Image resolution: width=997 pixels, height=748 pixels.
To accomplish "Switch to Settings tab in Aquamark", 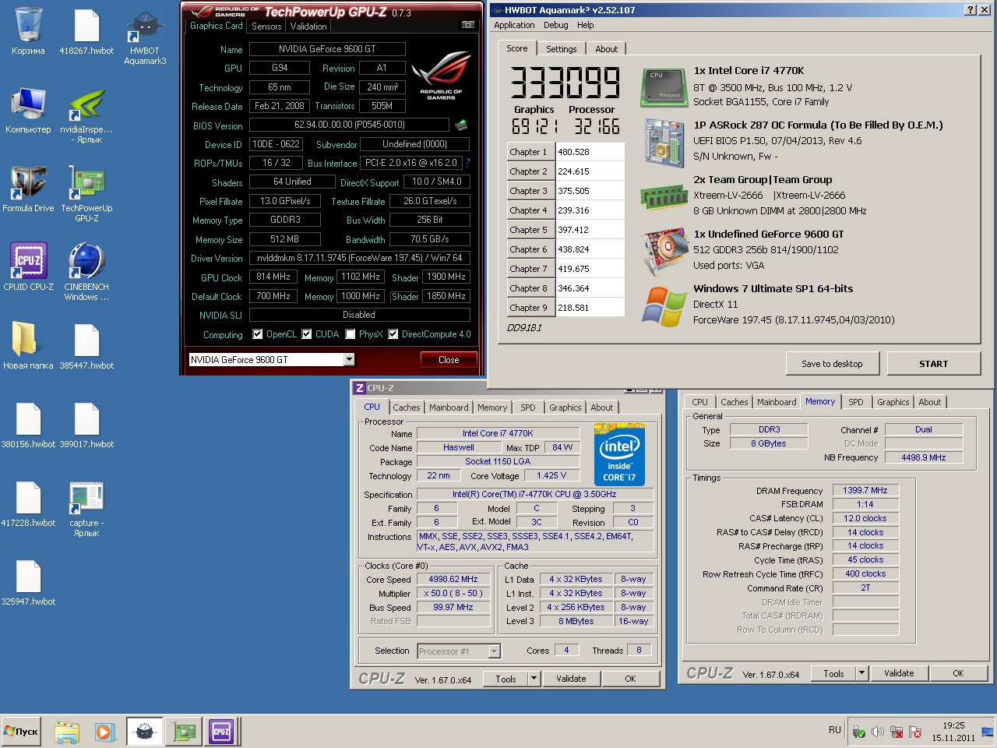I will 561,48.
